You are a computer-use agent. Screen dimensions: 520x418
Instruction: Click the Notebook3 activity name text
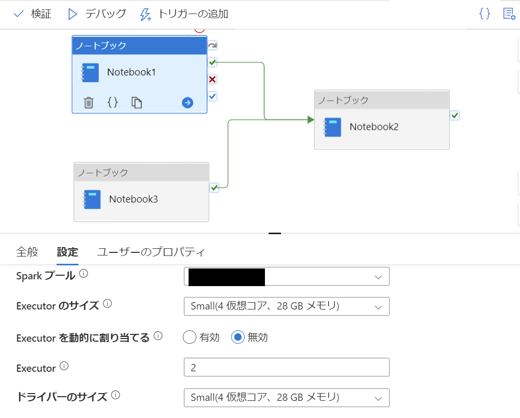pos(134,199)
